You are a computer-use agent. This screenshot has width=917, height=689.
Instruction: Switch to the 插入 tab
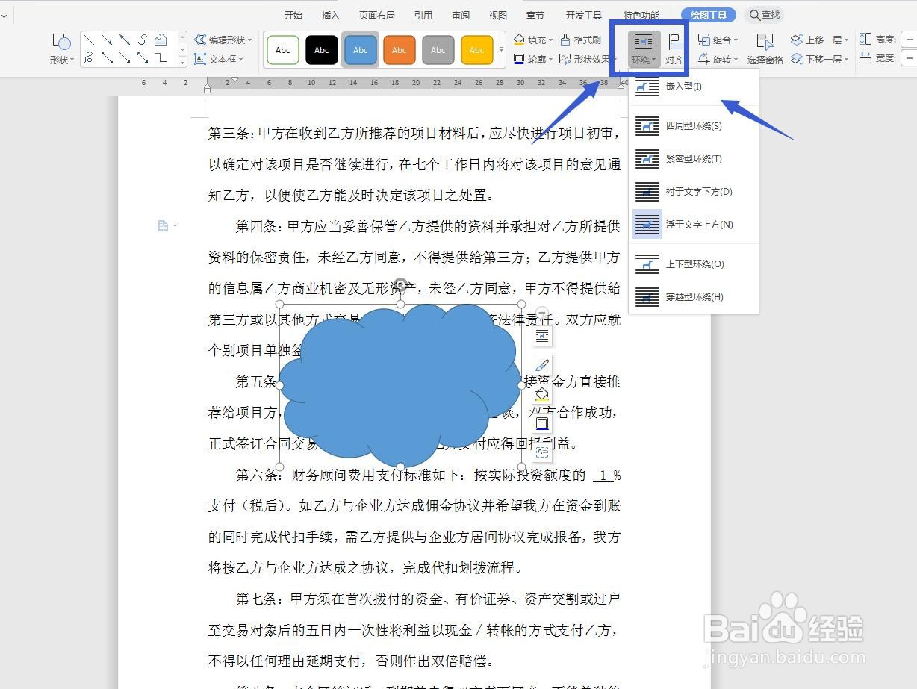click(x=330, y=15)
